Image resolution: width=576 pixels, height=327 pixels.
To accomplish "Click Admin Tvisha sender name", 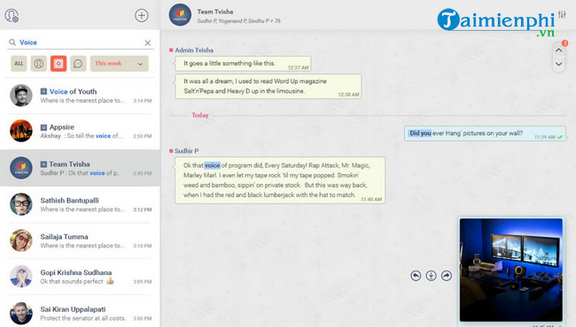I will pyautogui.click(x=194, y=50).
